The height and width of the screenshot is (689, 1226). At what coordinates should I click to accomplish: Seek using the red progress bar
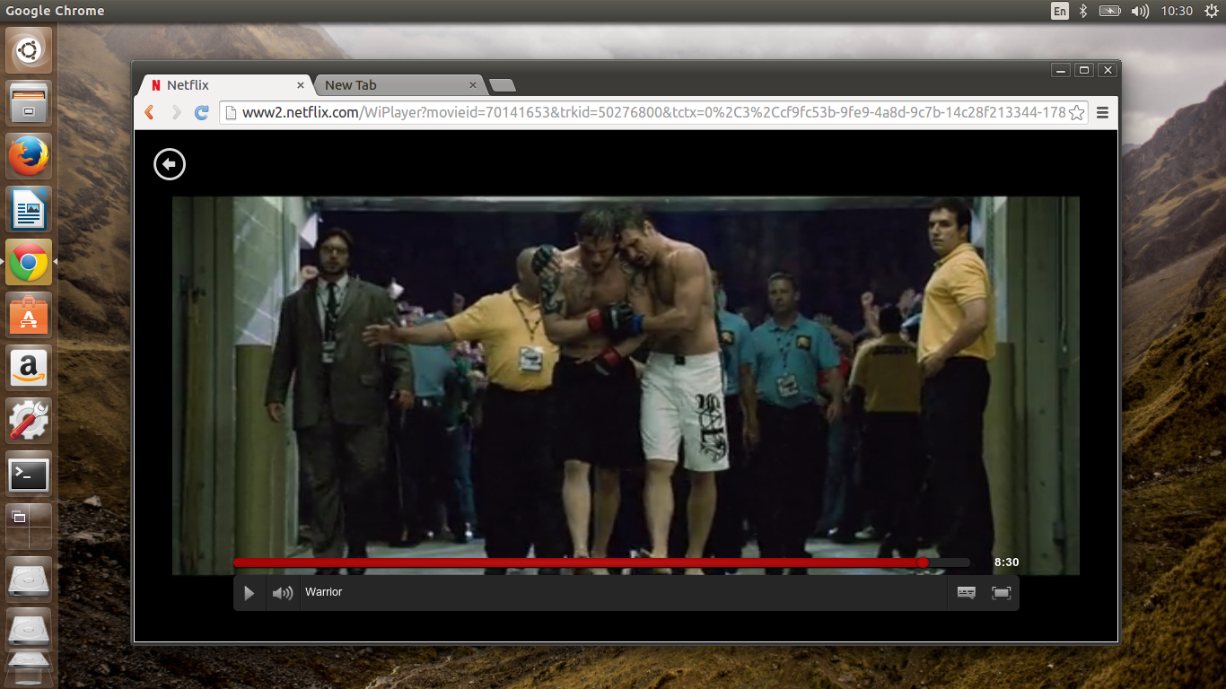601,563
